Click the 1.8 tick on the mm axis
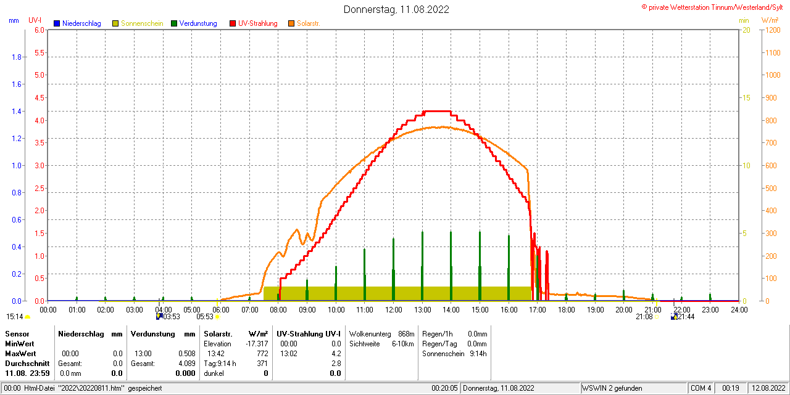Image resolution: width=790 pixels, height=395 pixels. tap(17, 57)
